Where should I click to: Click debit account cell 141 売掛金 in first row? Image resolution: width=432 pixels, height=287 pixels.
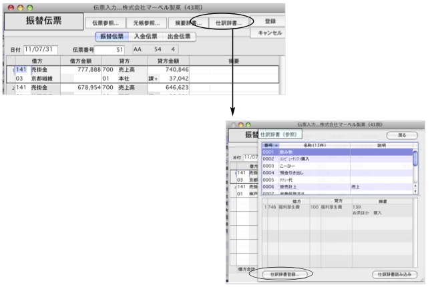(33, 69)
